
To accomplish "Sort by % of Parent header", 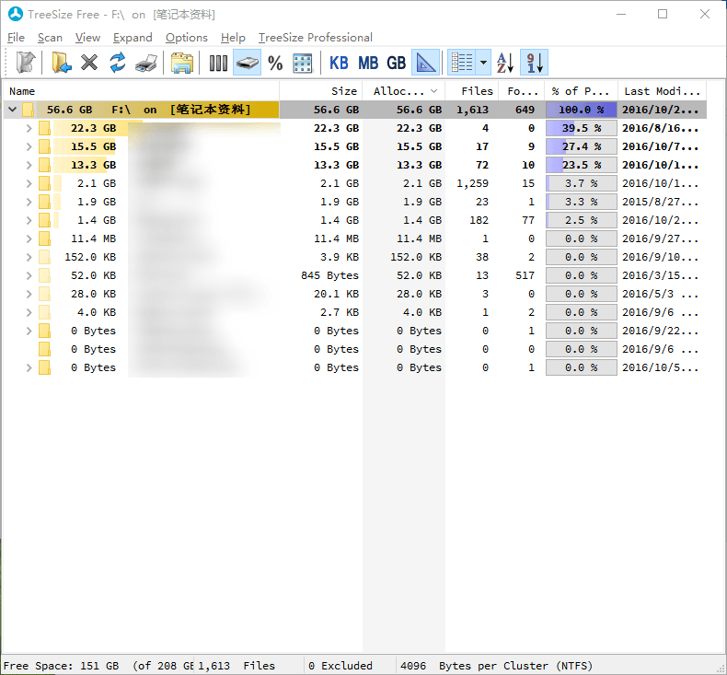I will 581,91.
